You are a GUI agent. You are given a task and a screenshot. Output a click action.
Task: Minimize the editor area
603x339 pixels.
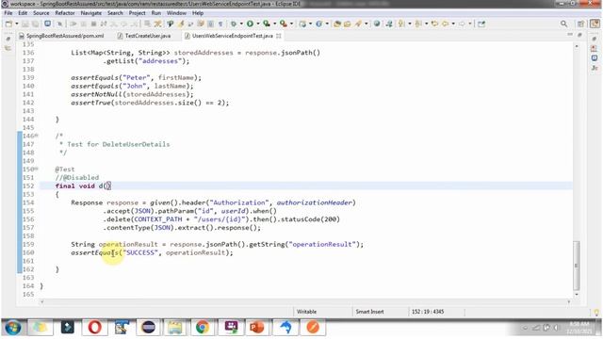pos(570,35)
